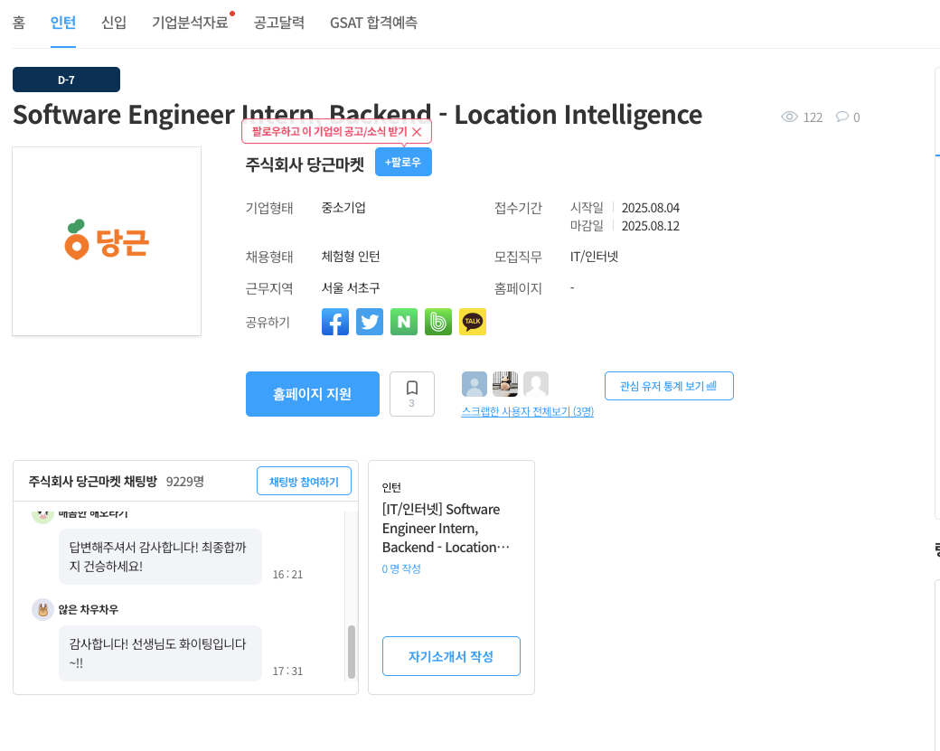This screenshot has width=940, height=751.
Task: Follow 주식회사 당근마켓 with +팔로우
Action: point(403,162)
